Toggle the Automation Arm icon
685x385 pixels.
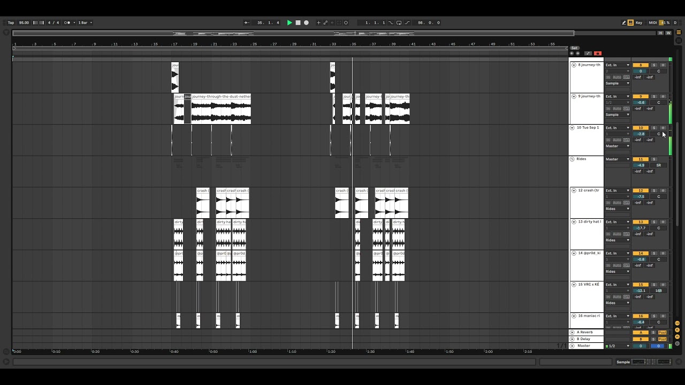[x=325, y=22]
